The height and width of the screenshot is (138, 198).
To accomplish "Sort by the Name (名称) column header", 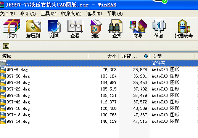I will 44,56.
